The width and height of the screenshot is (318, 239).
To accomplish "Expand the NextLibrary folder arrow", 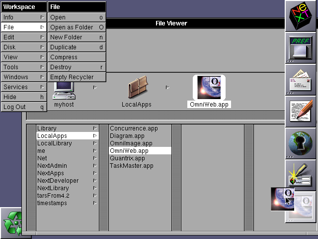I will [95, 188].
